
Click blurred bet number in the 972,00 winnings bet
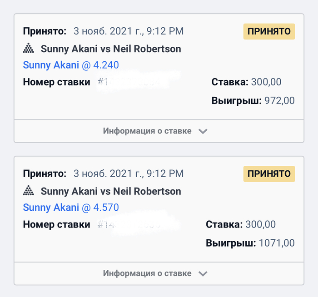click(x=133, y=83)
